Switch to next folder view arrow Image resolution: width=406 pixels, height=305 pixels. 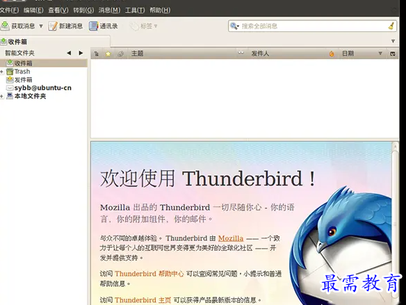coord(81,53)
